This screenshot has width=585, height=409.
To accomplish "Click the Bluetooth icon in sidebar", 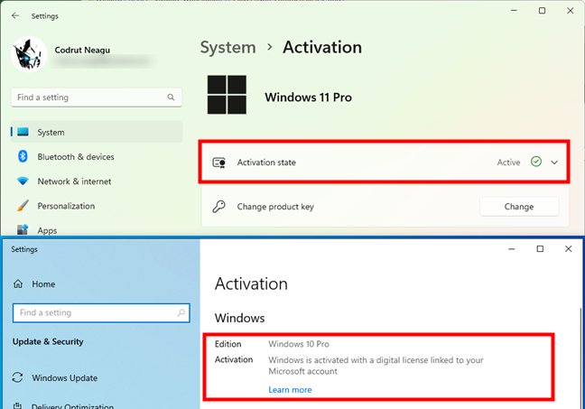I will pyautogui.click(x=23, y=156).
